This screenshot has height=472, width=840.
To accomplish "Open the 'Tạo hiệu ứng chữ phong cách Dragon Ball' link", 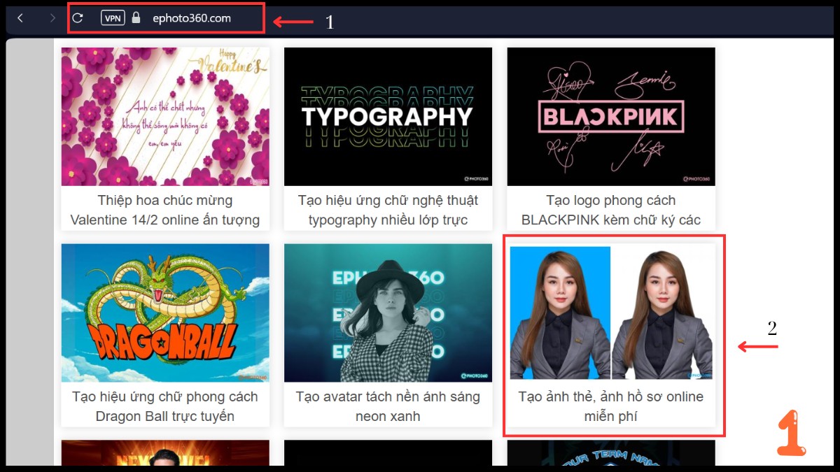I will [164, 406].
